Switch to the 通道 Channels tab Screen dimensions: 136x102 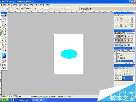tap(120, 68)
